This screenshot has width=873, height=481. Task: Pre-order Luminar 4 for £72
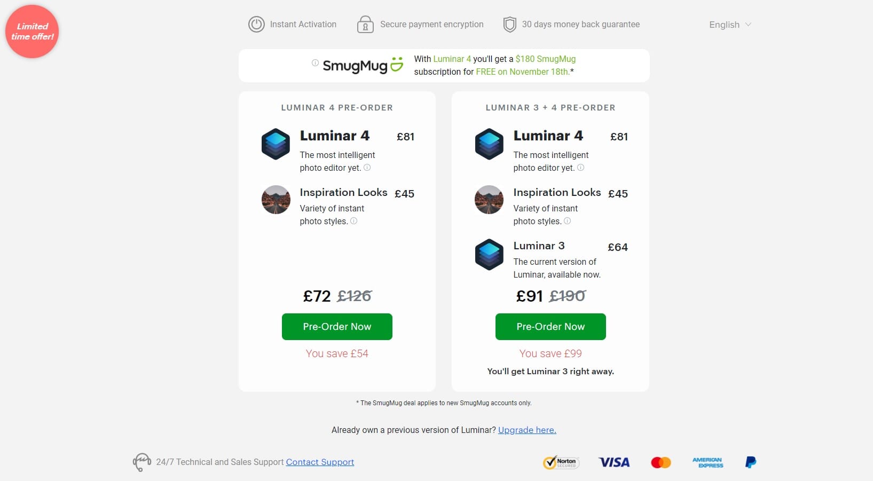(x=337, y=327)
